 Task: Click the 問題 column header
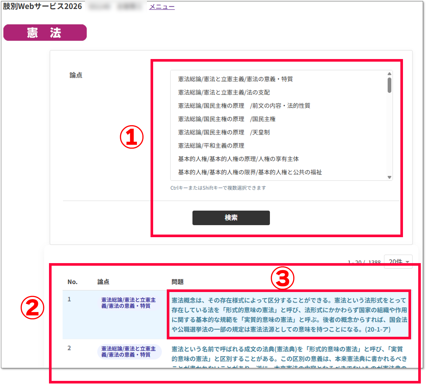[177, 282]
